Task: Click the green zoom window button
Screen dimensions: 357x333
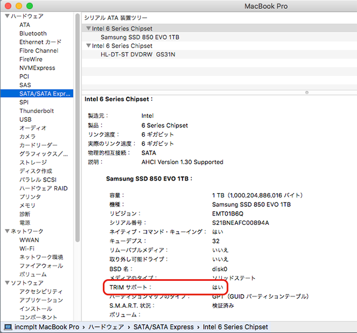Action: pos(30,6)
